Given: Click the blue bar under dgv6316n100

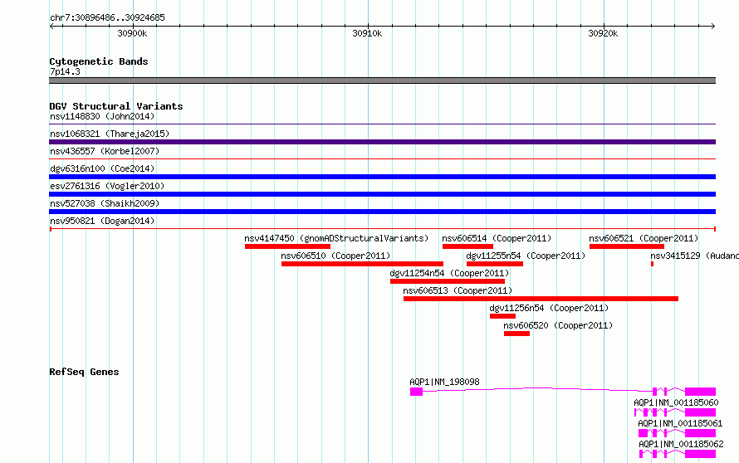Looking at the screenshot, I should pyautogui.click(x=382, y=177).
